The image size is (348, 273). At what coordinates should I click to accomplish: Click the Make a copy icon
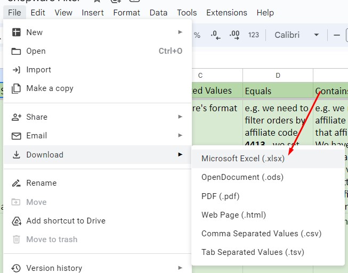(x=16, y=88)
